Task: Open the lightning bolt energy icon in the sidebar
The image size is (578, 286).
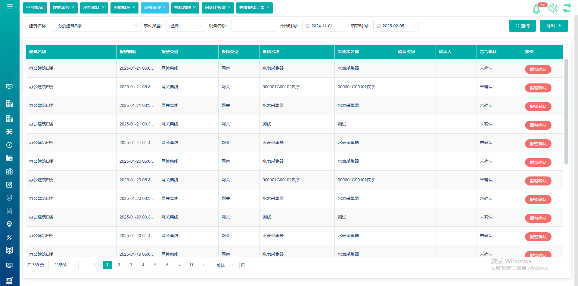Action: [x=9, y=145]
